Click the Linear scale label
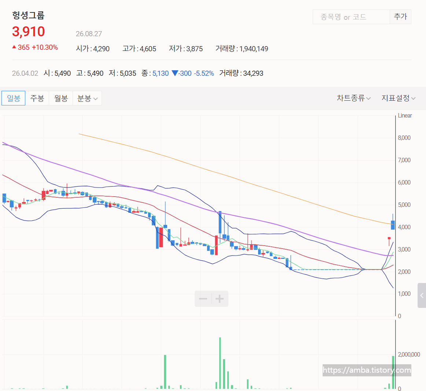This screenshot has height=391, width=426. click(x=405, y=116)
